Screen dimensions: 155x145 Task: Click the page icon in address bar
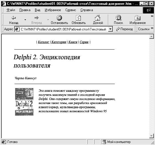[x=17, y=29]
